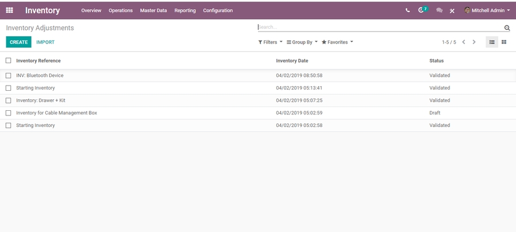Open the Operations menu
Screen dimensions: 516x232
(120, 10)
